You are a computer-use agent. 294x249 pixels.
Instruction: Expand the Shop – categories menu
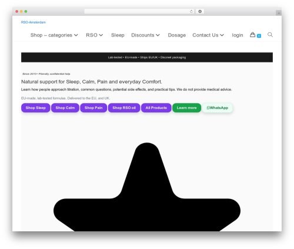[x=54, y=35]
